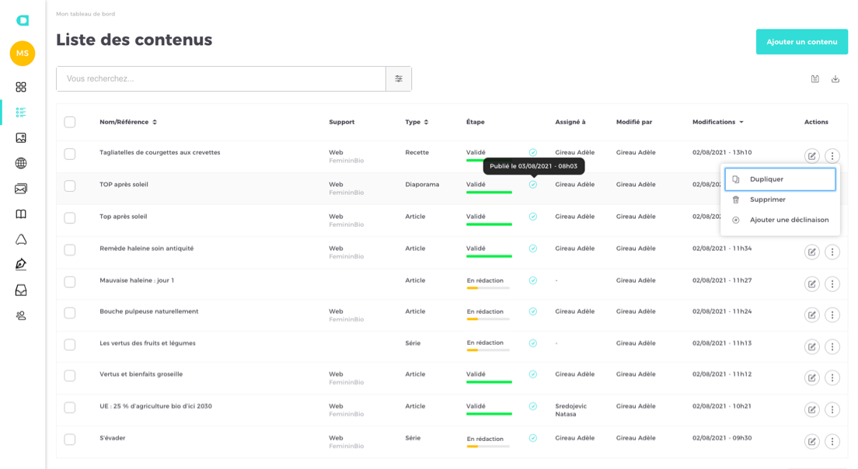Check the Mauvaise haleine : jour 1 row
The image size is (858, 469).
(70, 281)
